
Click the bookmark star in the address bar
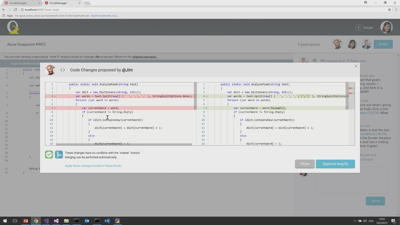tap(389, 10)
